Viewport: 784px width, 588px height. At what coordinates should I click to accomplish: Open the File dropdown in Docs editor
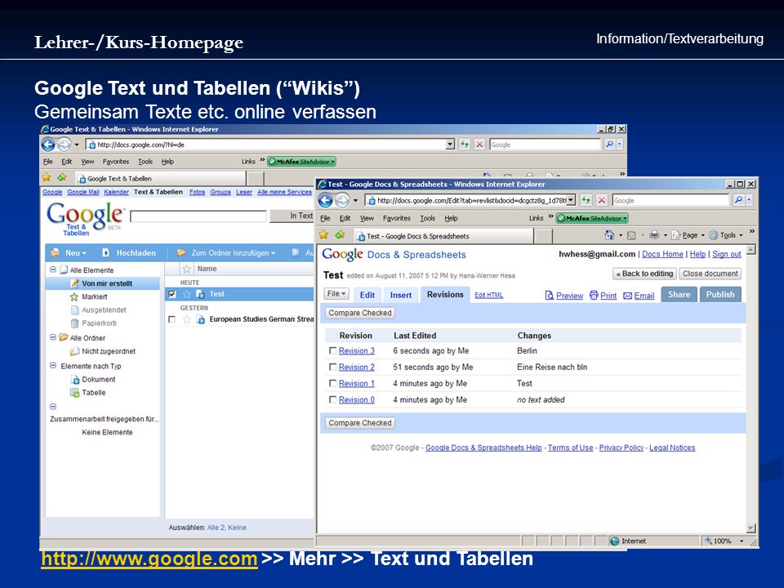tap(336, 293)
